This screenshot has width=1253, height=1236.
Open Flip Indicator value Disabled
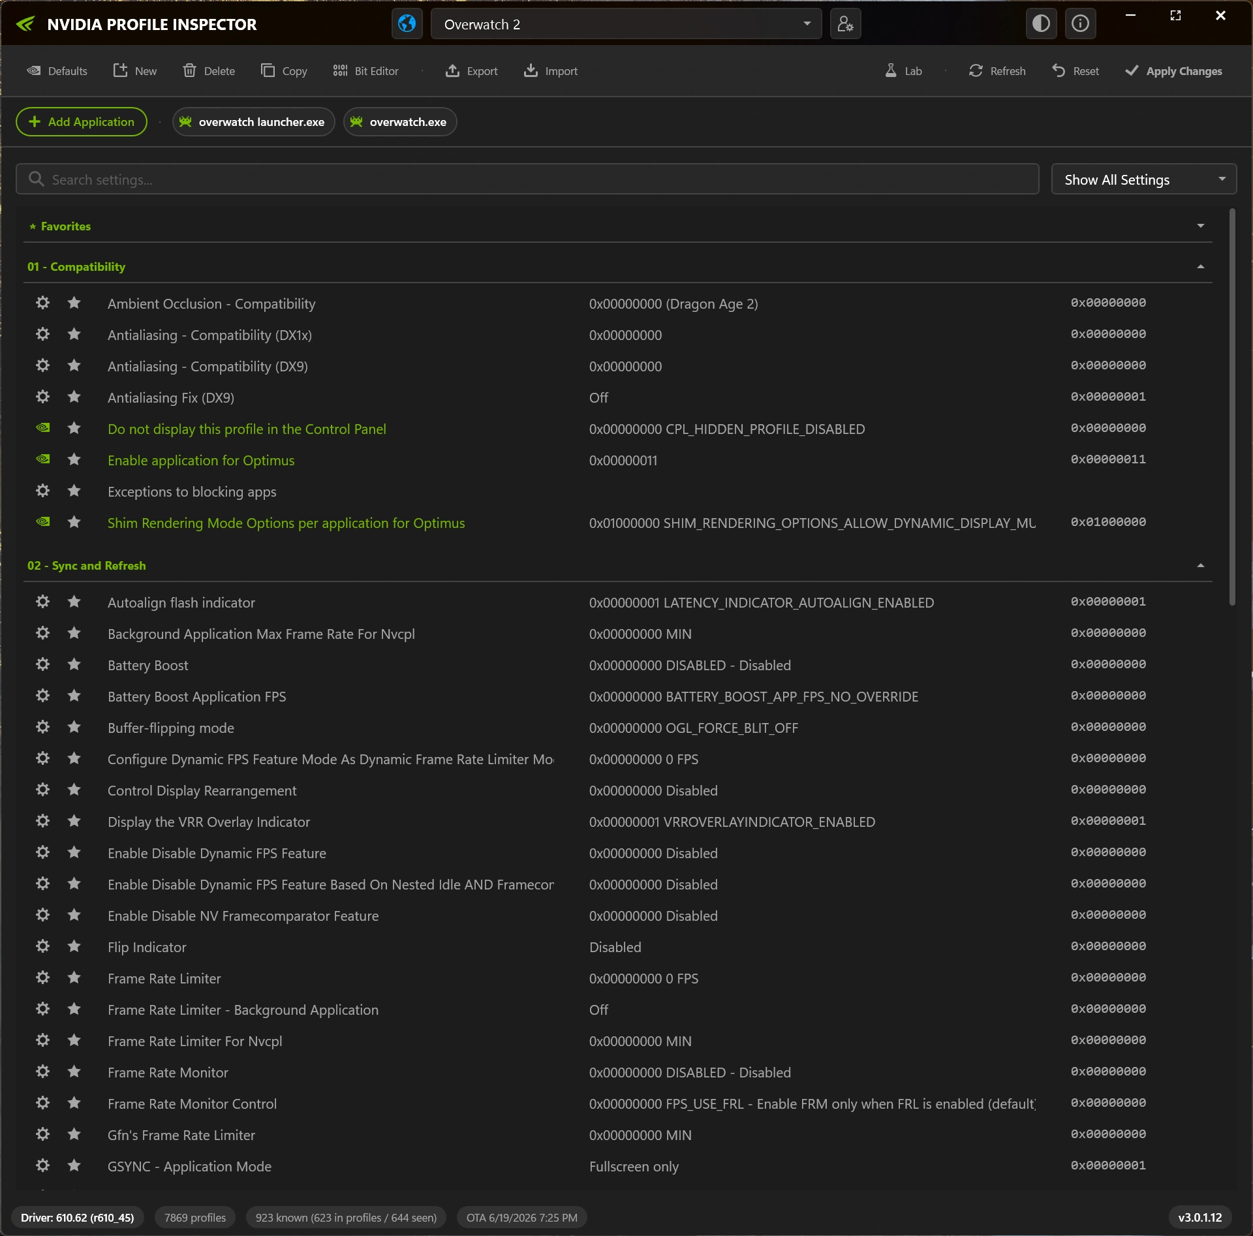pos(615,947)
